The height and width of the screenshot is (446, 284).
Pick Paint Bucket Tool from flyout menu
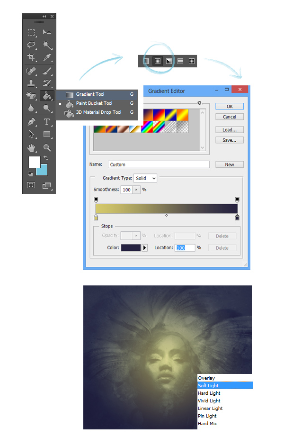pyautogui.click(x=97, y=103)
